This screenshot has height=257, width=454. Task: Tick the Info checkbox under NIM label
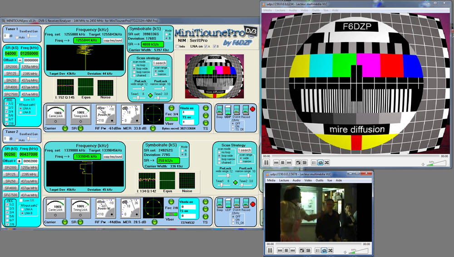[178, 46]
